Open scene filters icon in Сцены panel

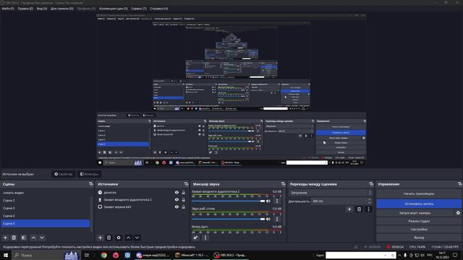coord(24,238)
